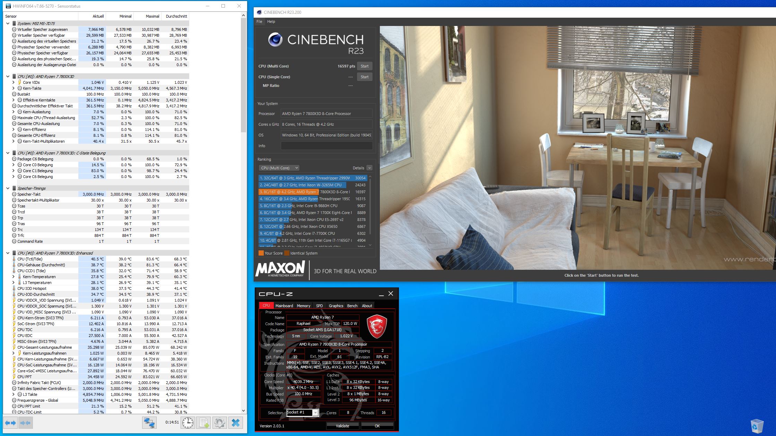Image resolution: width=776 pixels, height=436 pixels.
Task: Click the expand columns arrows icon in HWiNFO
Action: pos(10,423)
